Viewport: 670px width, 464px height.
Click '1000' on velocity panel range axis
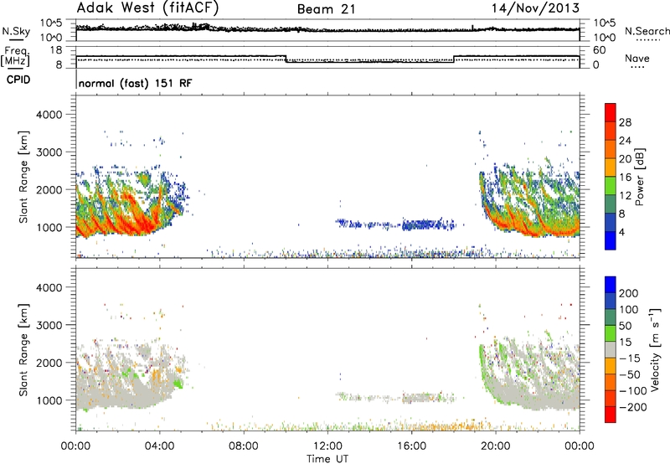pos(49,400)
